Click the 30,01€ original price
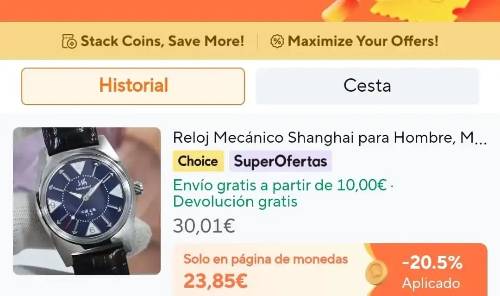This screenshot has height=296, width=500. coord(204,226)
